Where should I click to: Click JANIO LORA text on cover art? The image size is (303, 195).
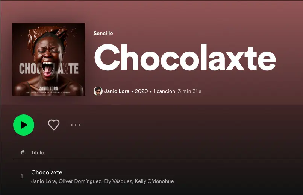48,88
